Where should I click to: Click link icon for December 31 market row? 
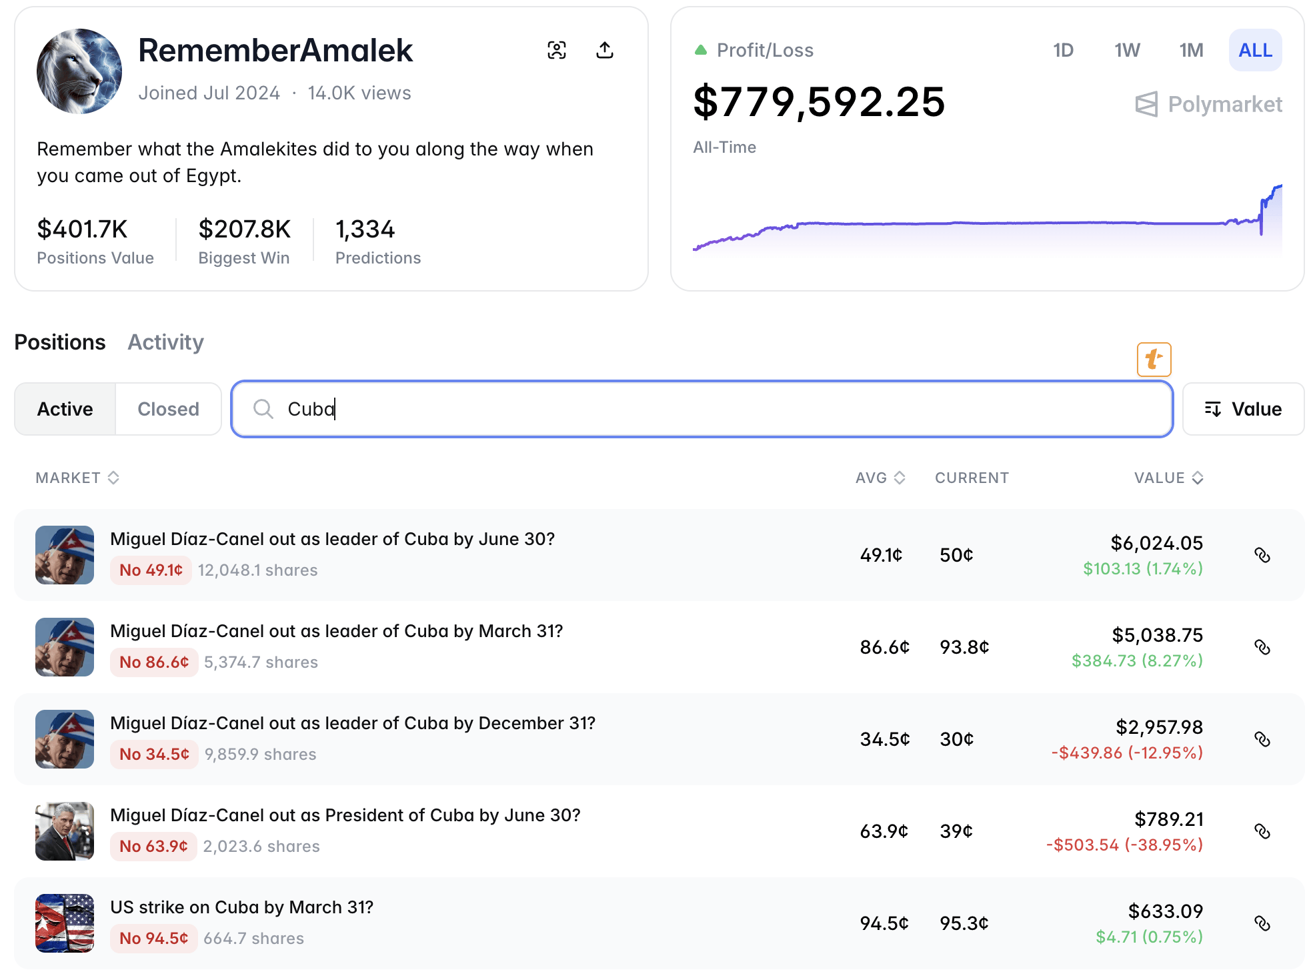1262,739
